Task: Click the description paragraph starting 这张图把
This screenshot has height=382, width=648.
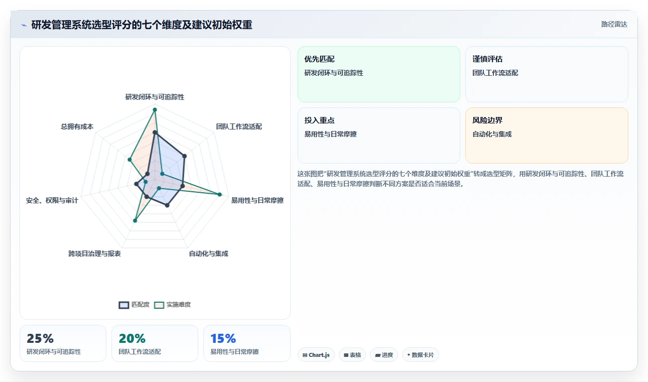Action: [461, 179]
